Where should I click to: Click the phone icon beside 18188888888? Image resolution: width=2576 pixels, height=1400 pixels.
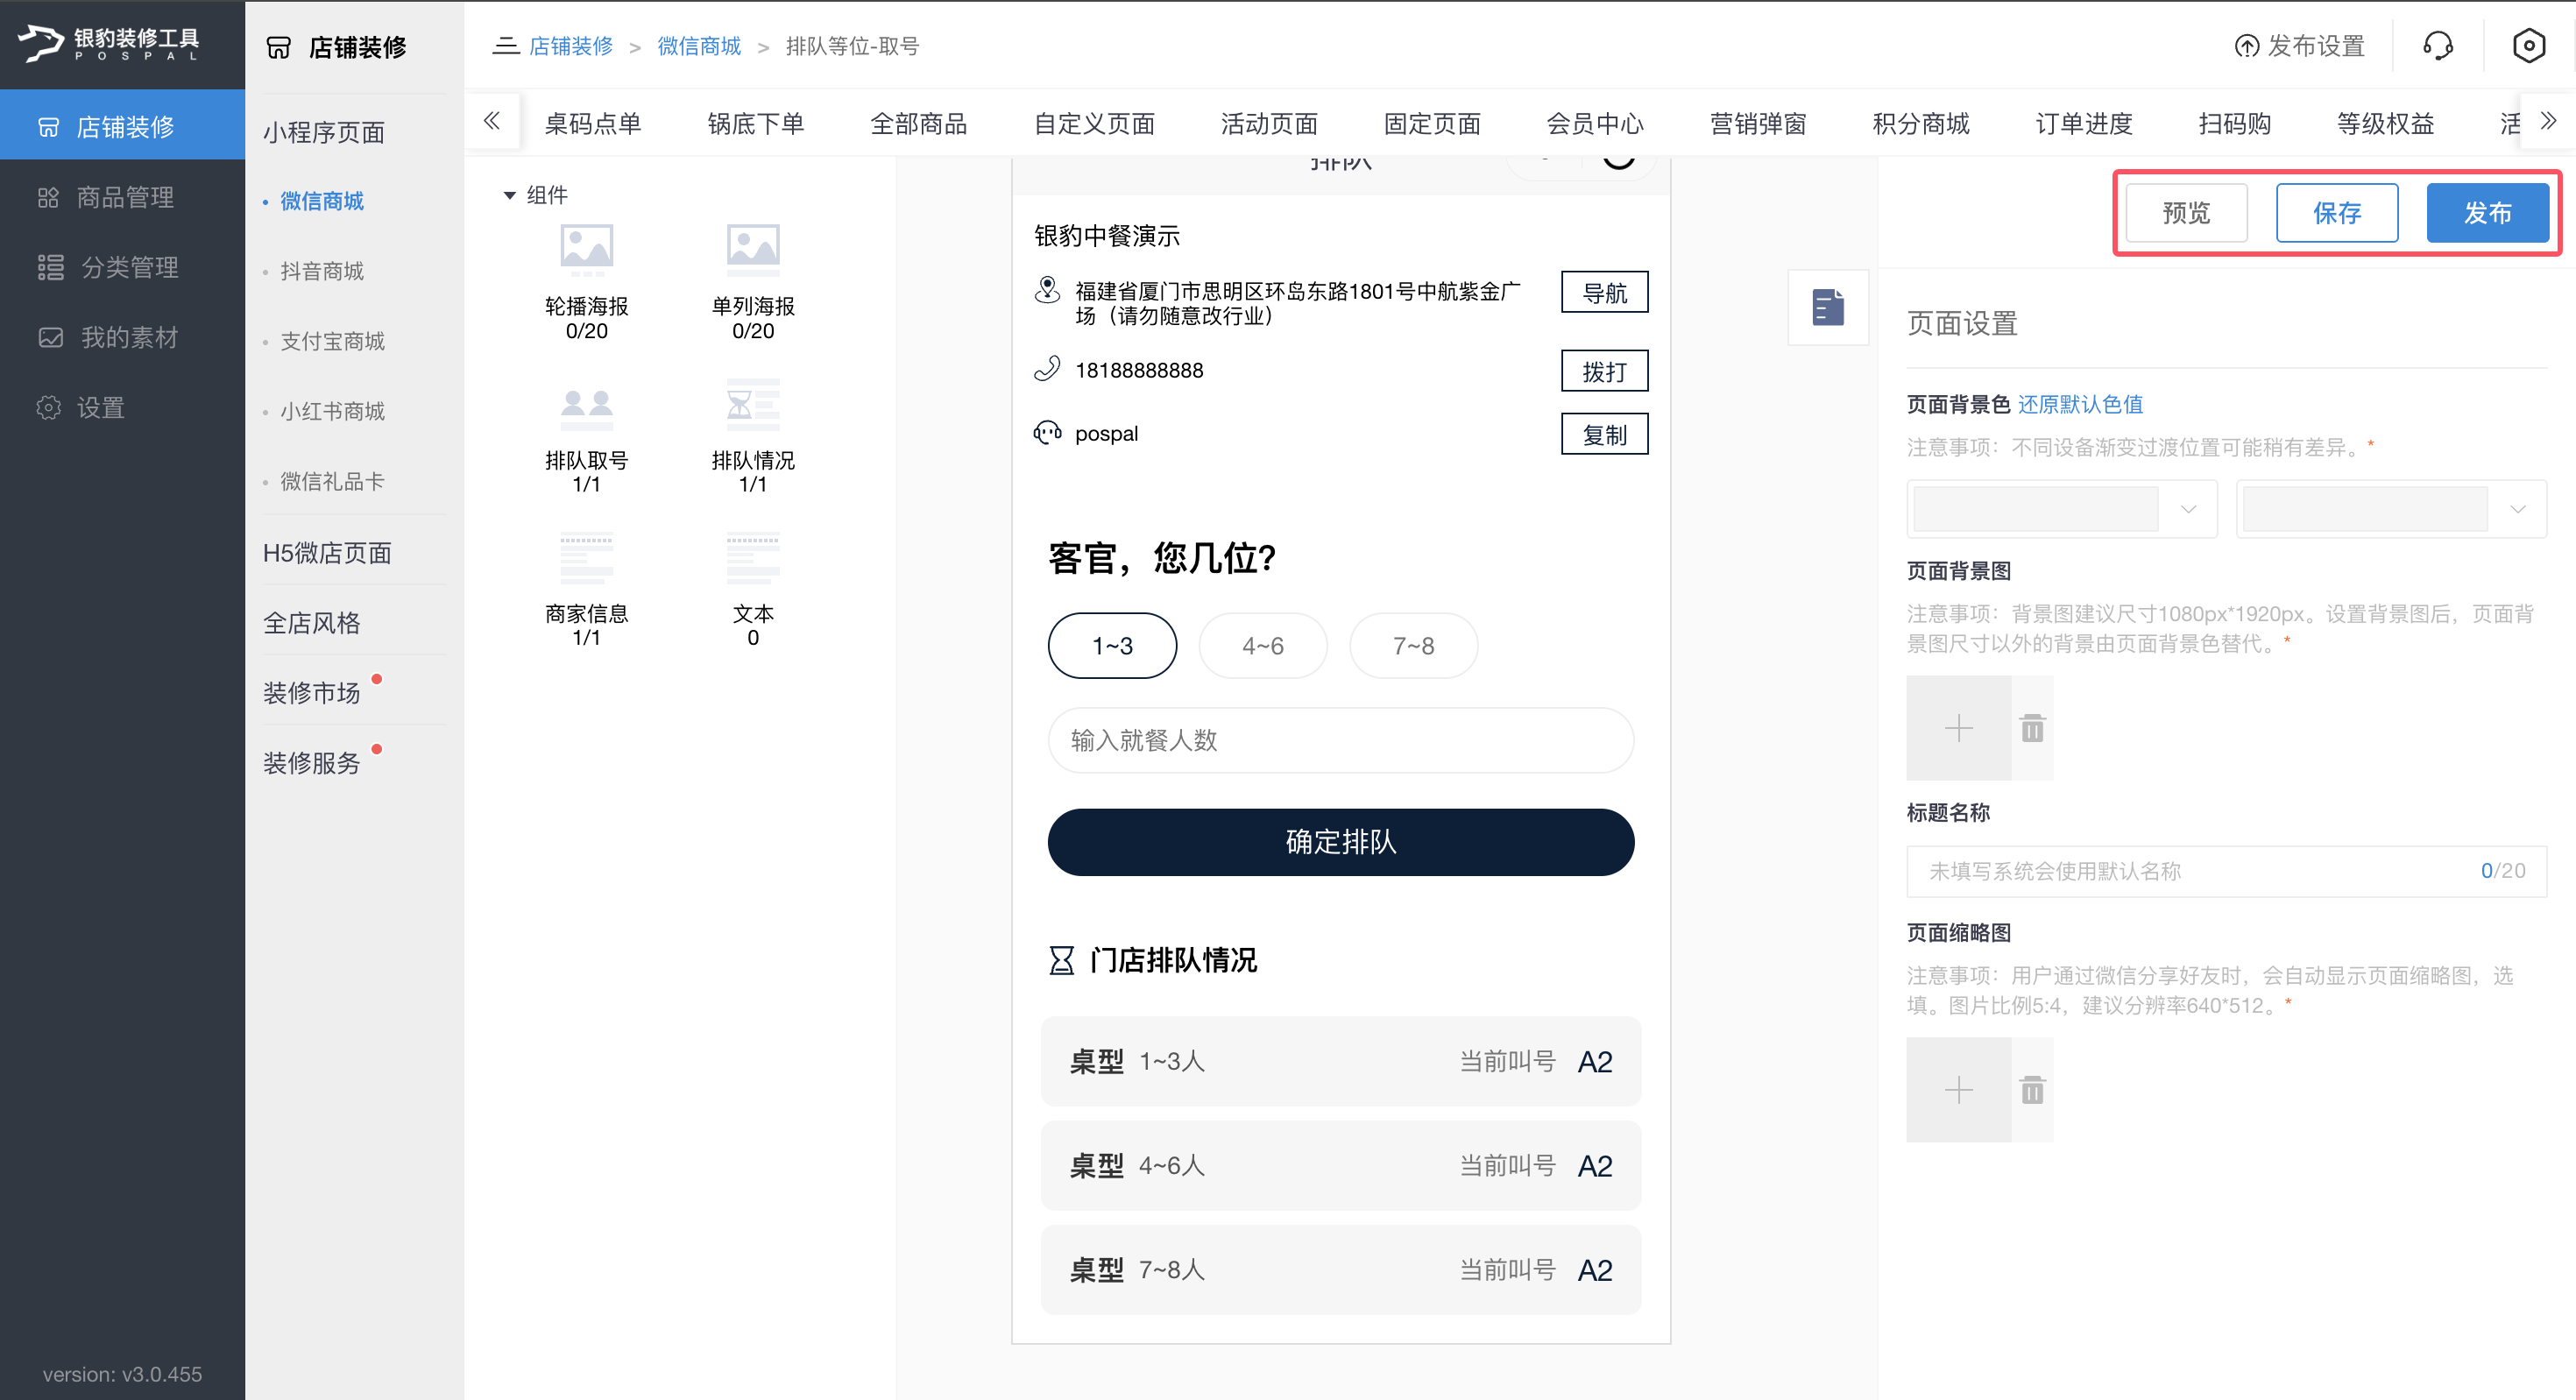coord(1047,369)
